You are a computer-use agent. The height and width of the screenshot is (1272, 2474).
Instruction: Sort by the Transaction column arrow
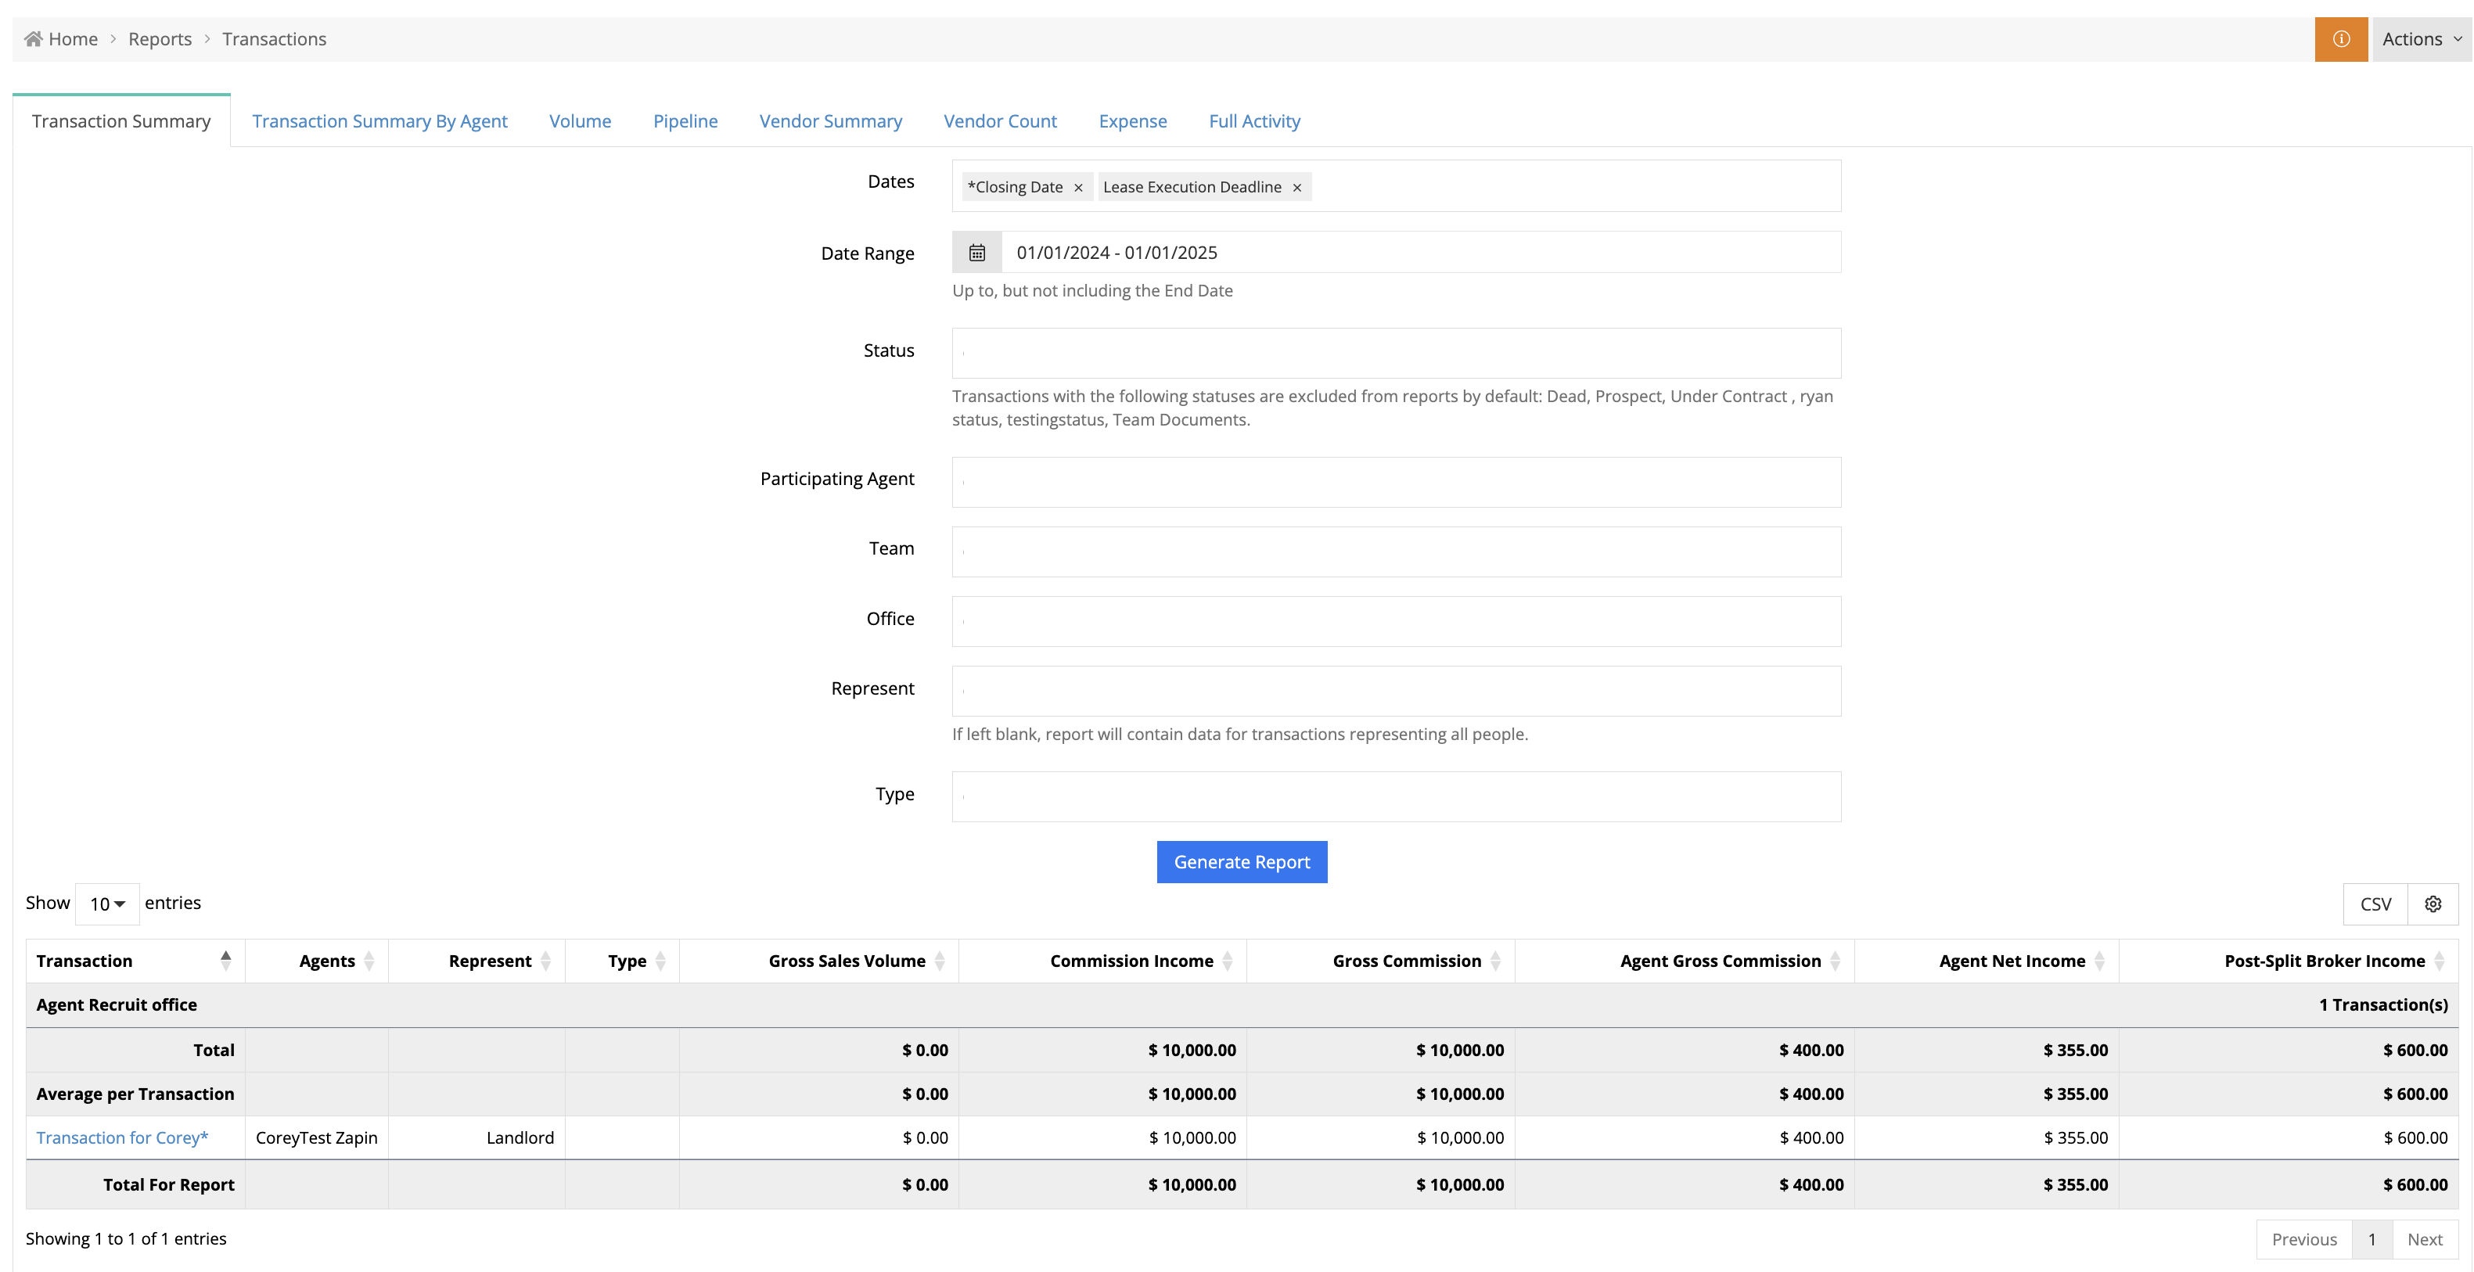coord(225,961)
